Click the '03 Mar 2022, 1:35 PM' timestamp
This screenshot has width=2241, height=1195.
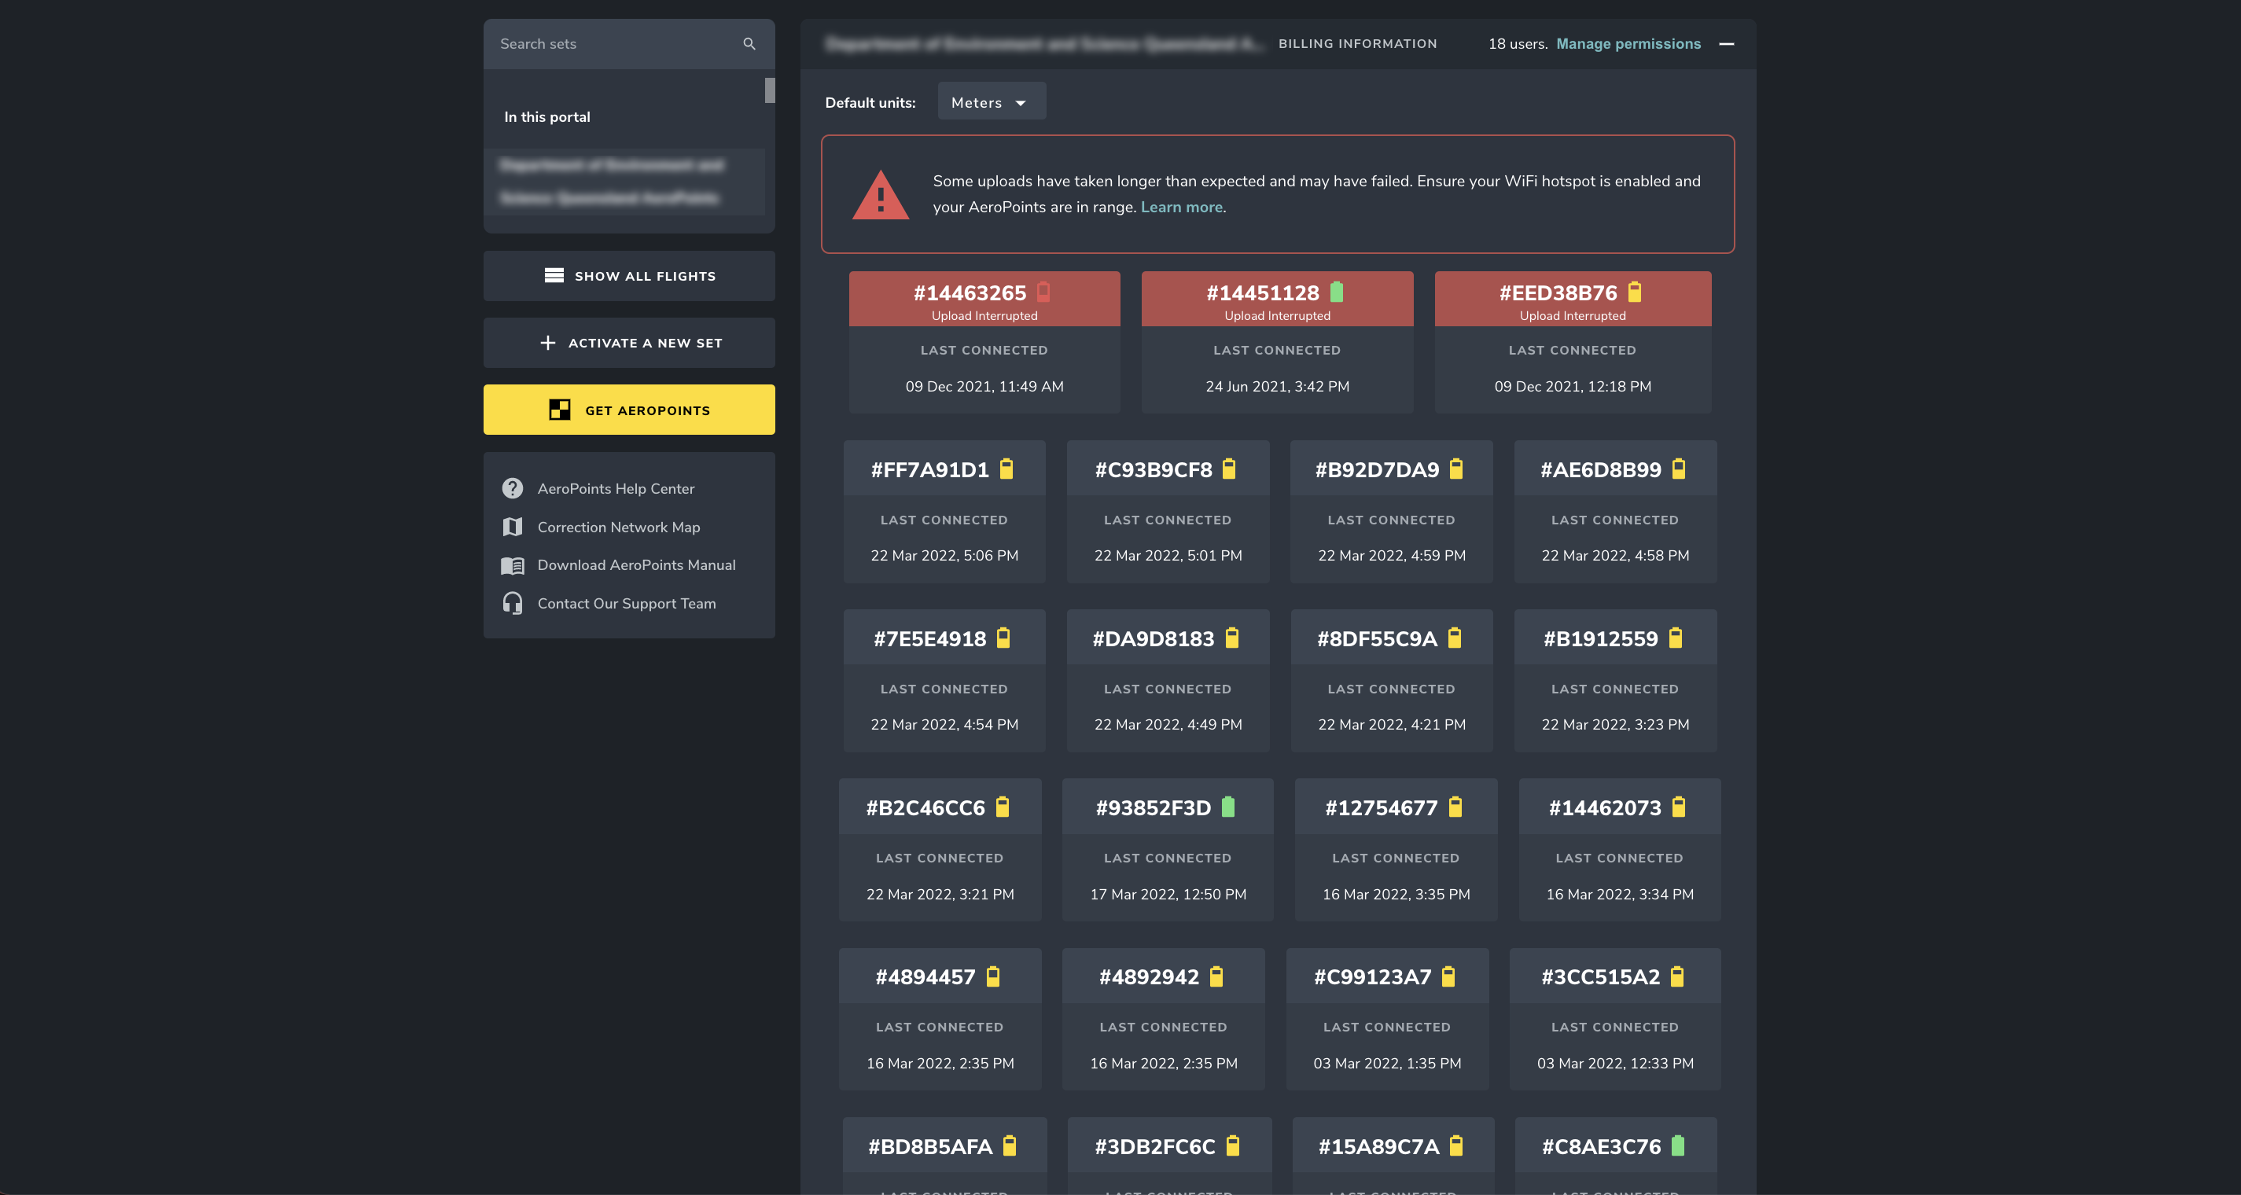tap(1387, 1064)
